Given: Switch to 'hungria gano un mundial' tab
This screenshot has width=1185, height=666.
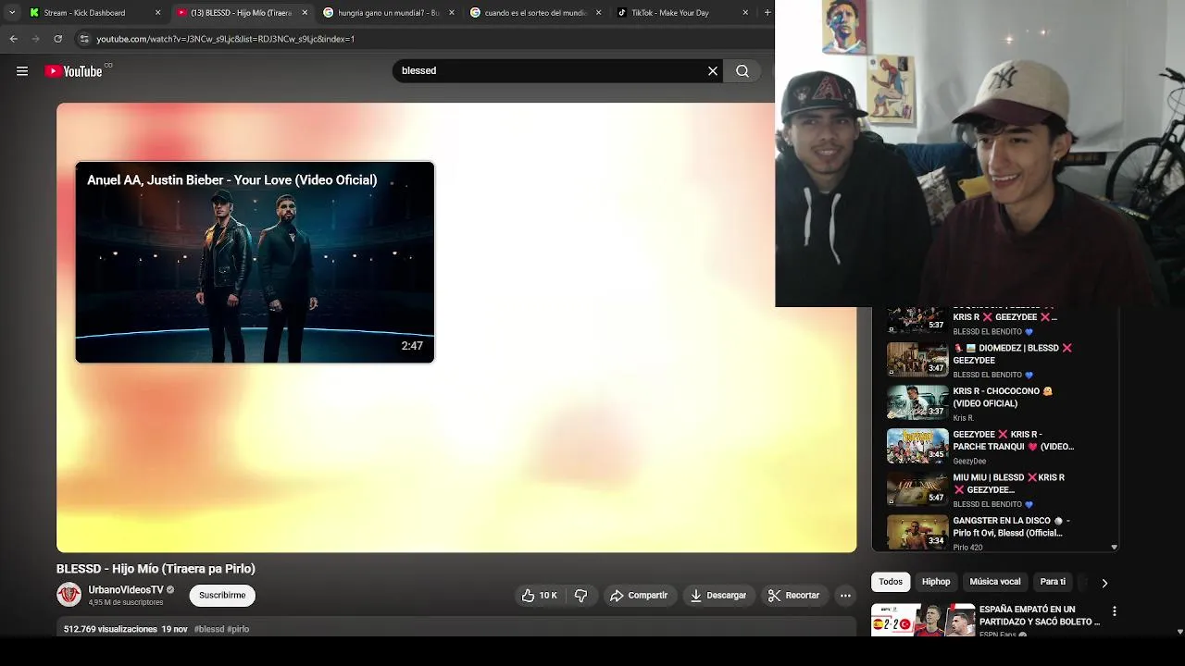Looking at the screenshot, I should pyautogui.click(x=389, y=13).
